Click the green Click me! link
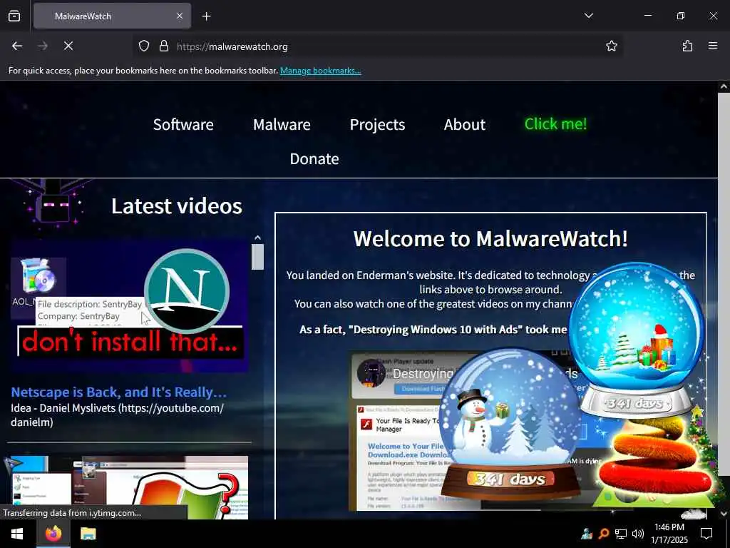This screenshot has width=730, height=548. [x=555, y=124]
